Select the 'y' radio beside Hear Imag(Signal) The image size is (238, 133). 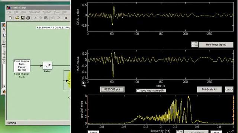coord(193,43)
